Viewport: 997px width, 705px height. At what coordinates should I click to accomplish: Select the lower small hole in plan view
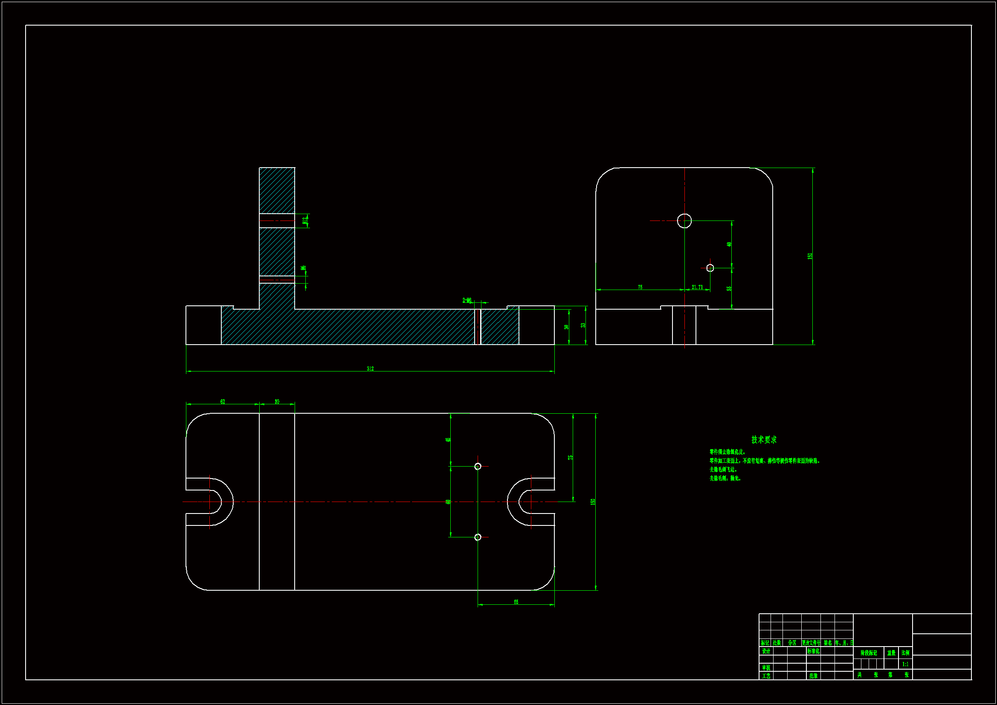pos(478,537)
